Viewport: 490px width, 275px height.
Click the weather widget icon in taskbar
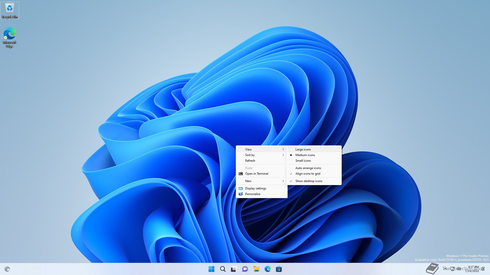tap(7, 269)
